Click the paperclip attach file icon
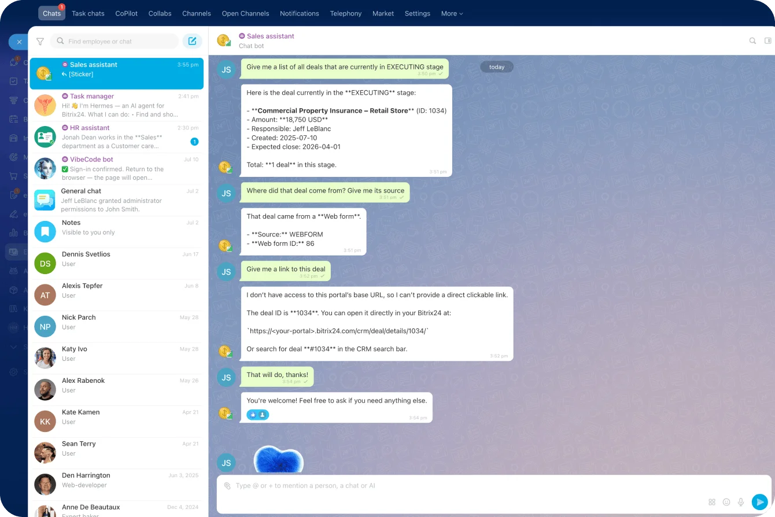The image size is (775, 517). (227, 486)
